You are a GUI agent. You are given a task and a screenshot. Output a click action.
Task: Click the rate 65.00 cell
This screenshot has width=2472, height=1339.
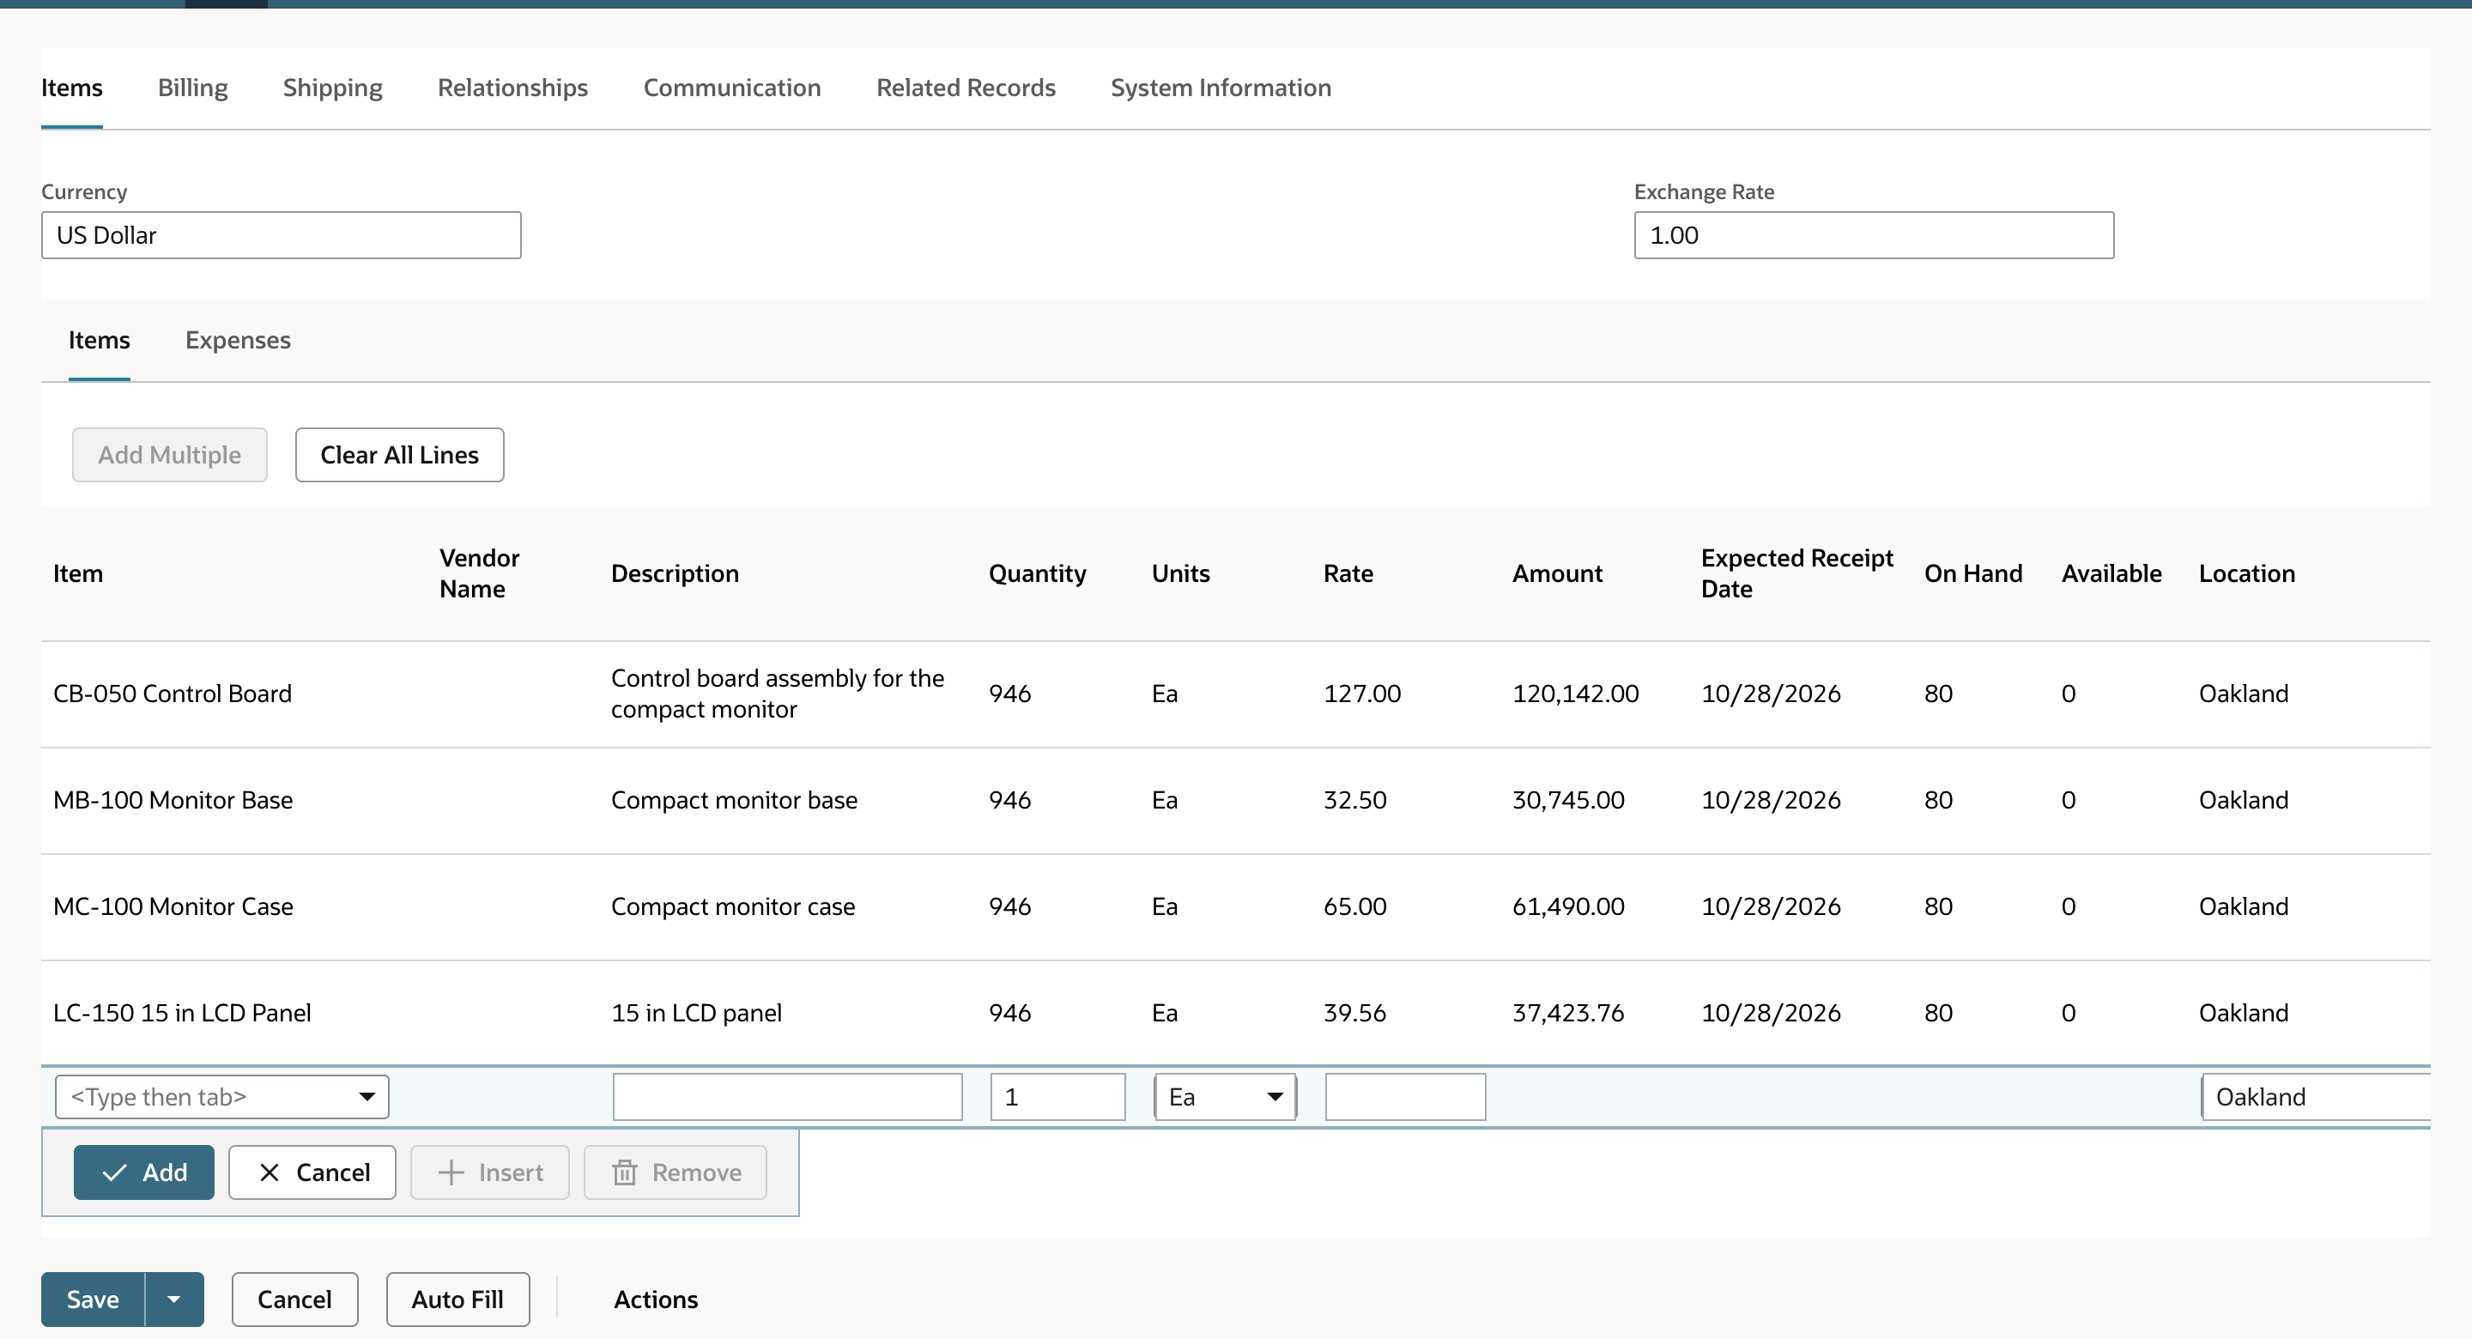(x=1355, y=907)
